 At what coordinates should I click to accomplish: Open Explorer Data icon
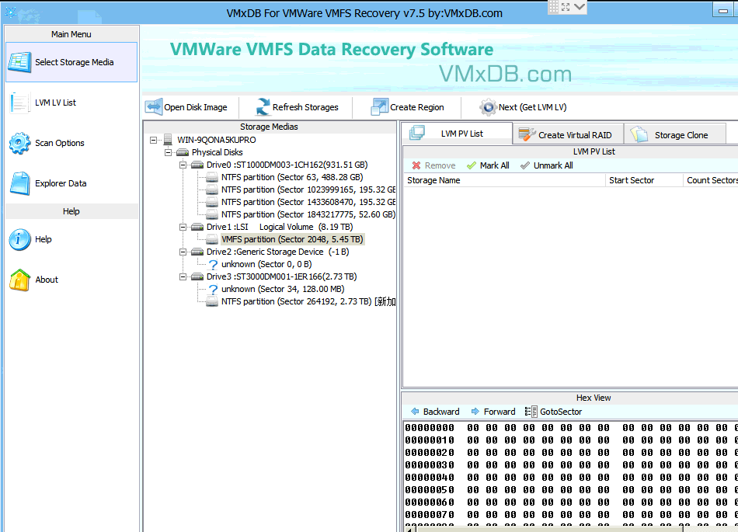tap(19, 183)
